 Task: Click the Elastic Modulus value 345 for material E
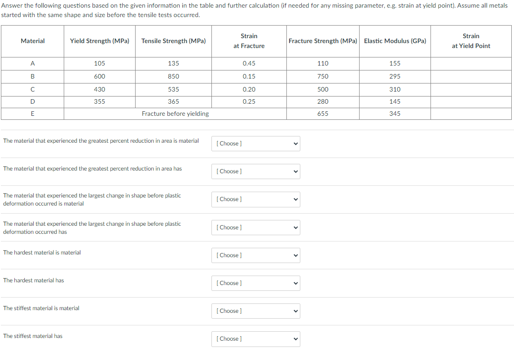pyautogui.click(x=395, y=114)
